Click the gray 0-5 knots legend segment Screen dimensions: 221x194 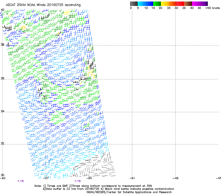click(134, 4)
